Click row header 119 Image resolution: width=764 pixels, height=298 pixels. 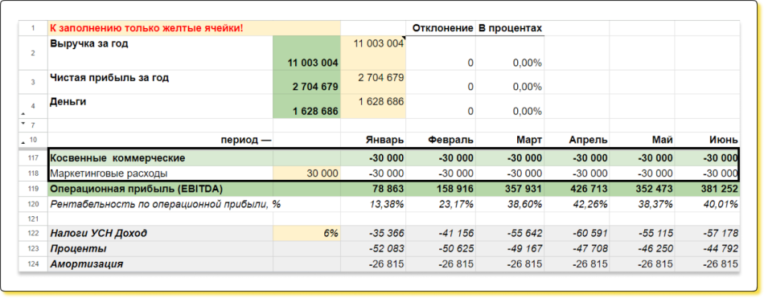click(33, 189)
